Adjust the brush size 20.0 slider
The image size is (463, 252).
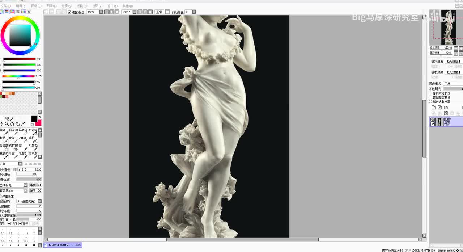[29, 169]
